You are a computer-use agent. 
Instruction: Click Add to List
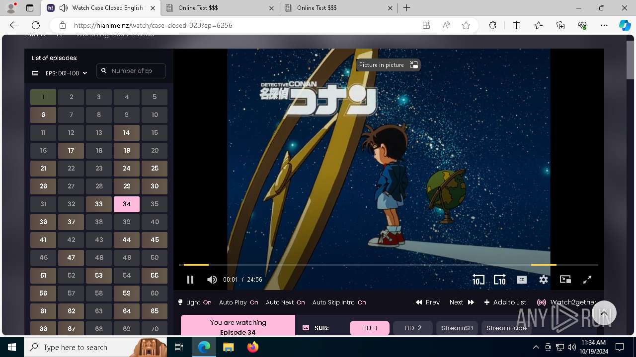click(505, 302)
